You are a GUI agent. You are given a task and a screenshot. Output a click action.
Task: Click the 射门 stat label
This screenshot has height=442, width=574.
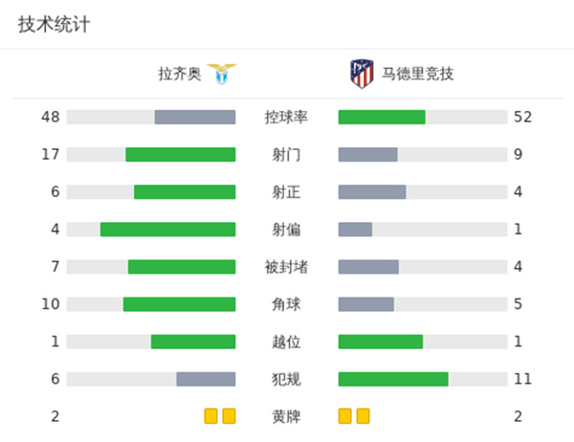[286, 154]
